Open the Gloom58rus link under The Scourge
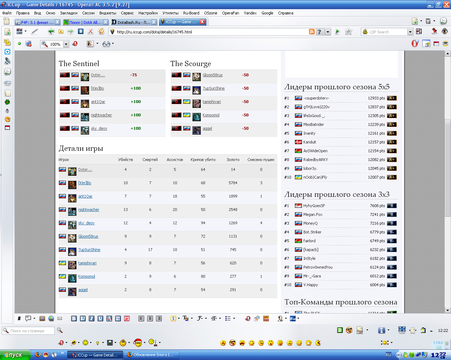Image resolution: width=451 pixels, height=360 pixels. [212, 75]
